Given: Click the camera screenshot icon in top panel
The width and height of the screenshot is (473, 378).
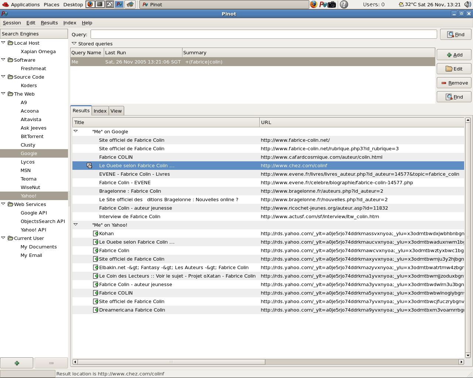Looking at the screenshot, I should tap(332, 4).
